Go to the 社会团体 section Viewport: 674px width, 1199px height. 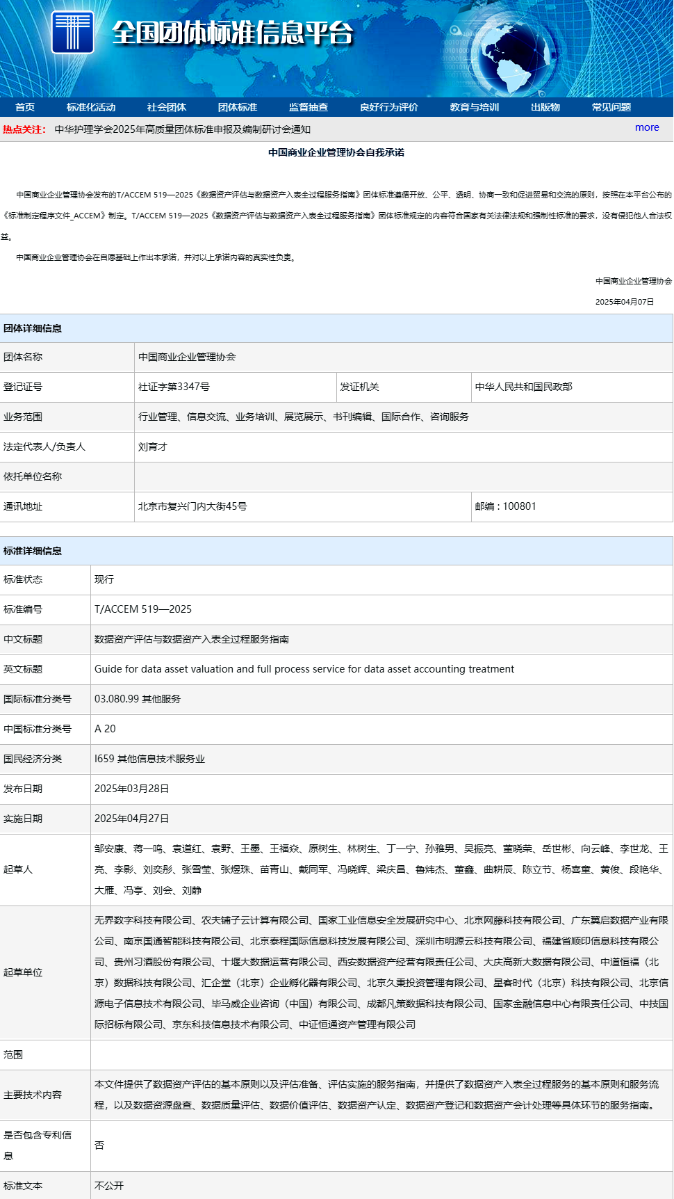tap(167, 107)
